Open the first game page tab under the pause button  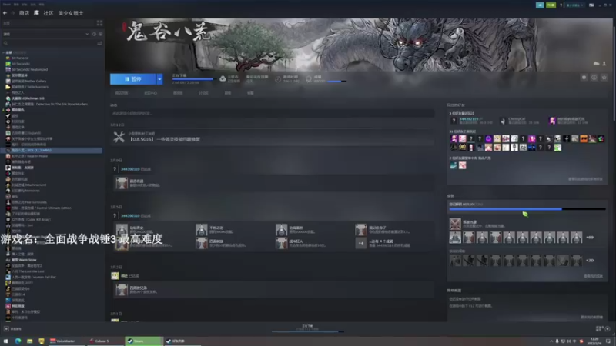tap(122, 93)
